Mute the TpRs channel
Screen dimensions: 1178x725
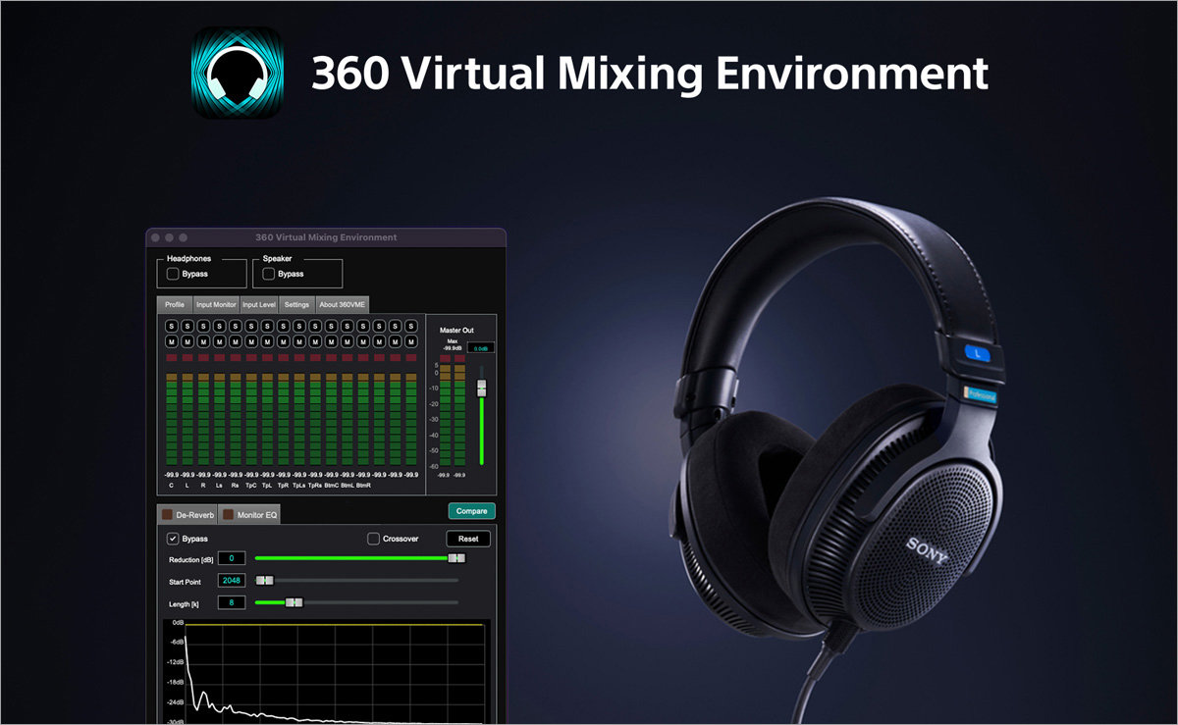[x=315, y=341]
